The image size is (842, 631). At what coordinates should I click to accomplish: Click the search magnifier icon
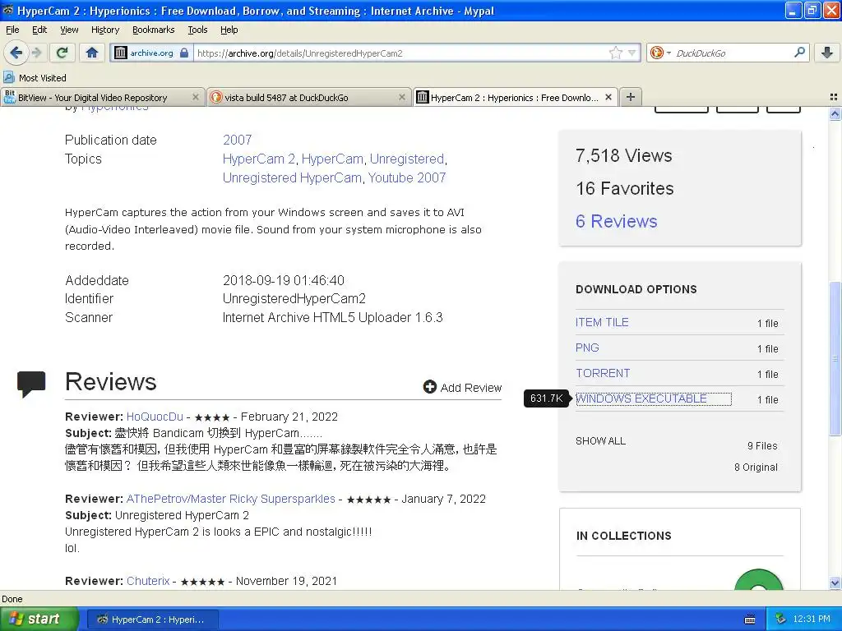click(x=799, y=52)
